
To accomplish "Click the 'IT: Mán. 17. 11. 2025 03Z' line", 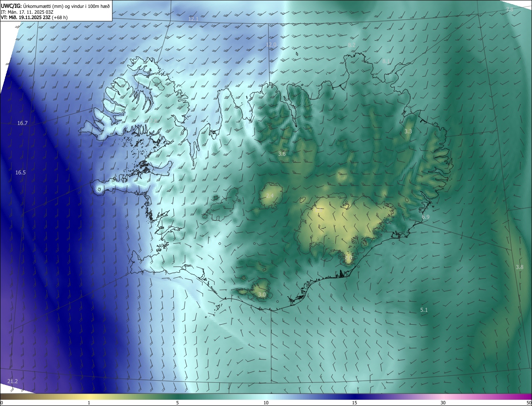I will (26, 12).
